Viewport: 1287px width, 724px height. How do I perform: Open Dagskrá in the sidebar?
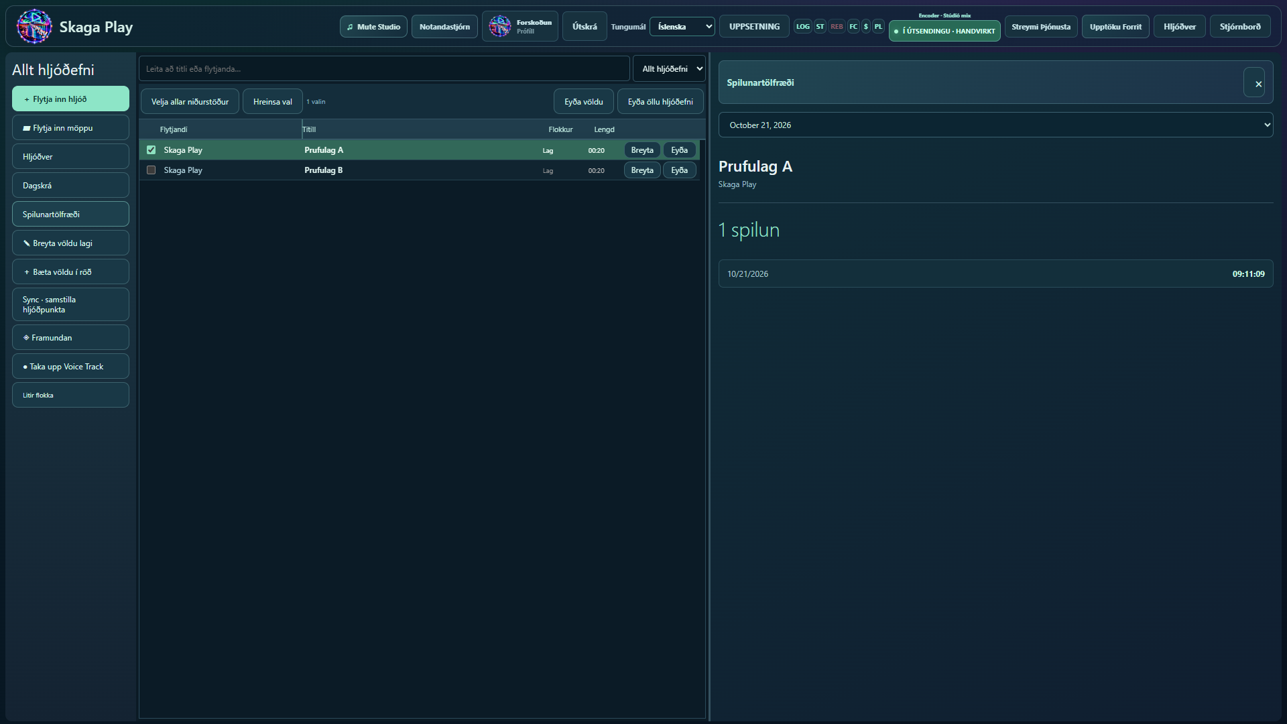click(70, 185)
